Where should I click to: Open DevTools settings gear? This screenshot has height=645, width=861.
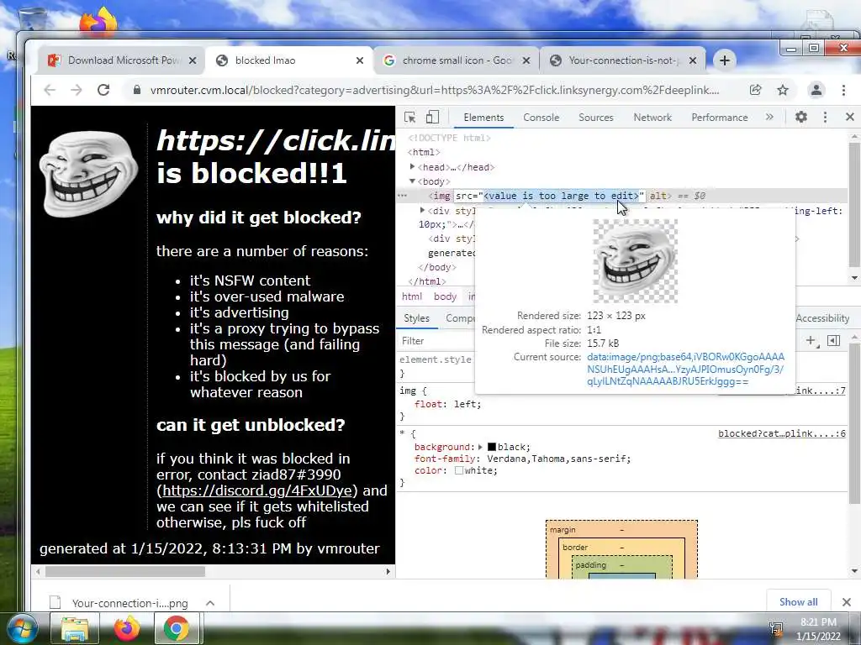pos(801,117)
